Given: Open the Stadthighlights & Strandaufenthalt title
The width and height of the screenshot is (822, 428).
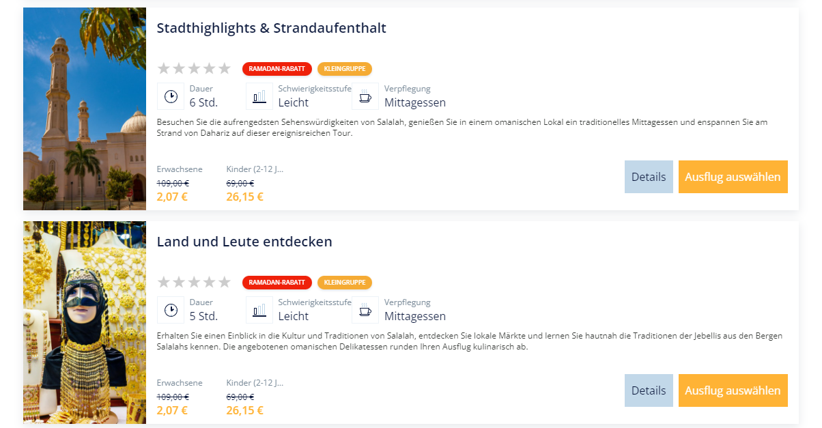Looking at the screenshot, I should click(x=272, y=28).
